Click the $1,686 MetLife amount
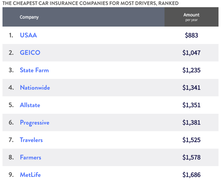 pyautogui.click(x=191, y=175)
